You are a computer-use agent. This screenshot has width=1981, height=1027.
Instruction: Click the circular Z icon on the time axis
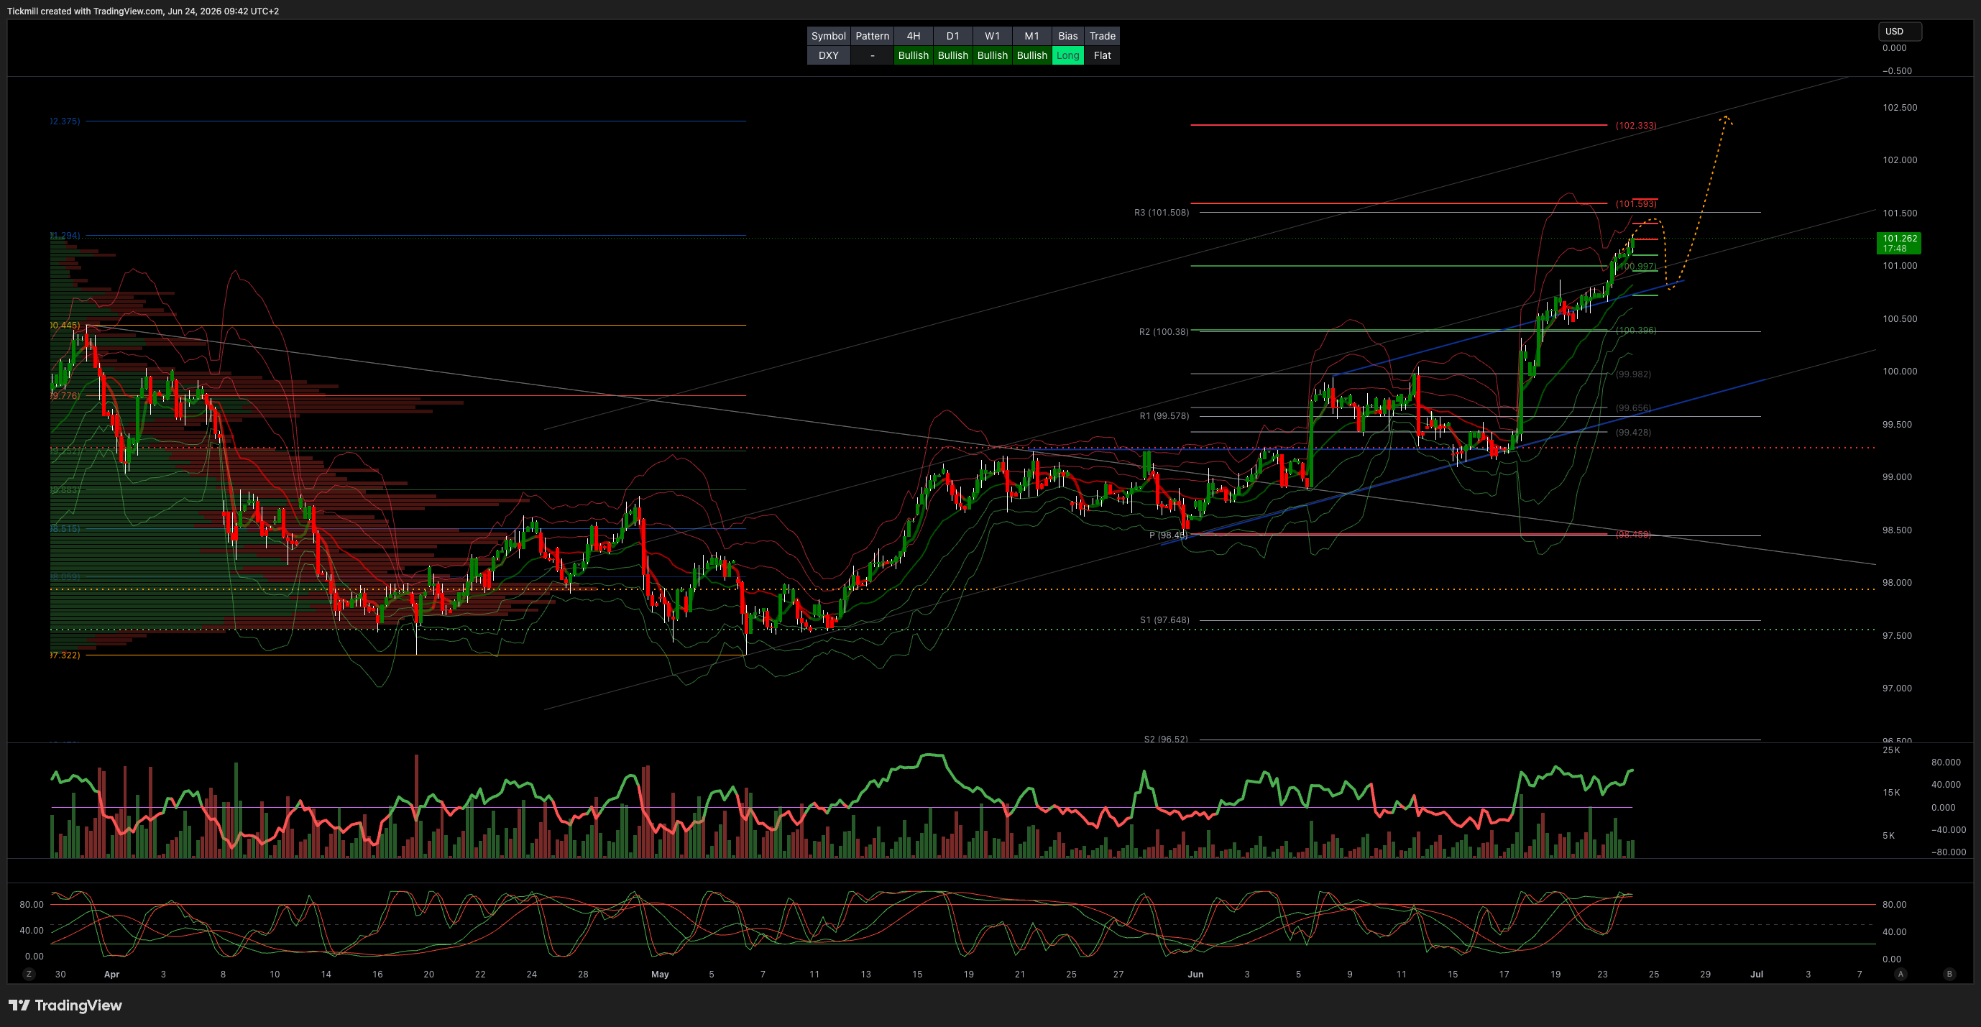[29, 974]
